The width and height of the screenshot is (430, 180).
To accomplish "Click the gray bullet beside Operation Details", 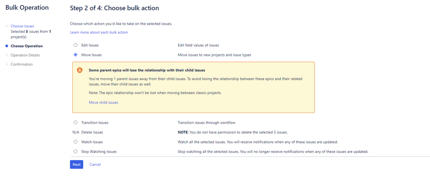I will pyautogui.click(x=6, y=55).
